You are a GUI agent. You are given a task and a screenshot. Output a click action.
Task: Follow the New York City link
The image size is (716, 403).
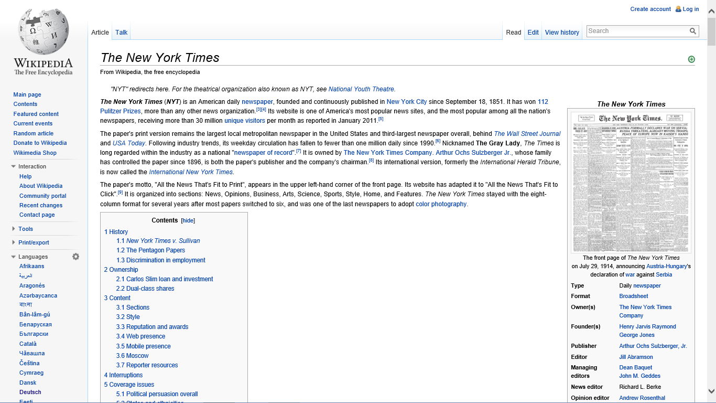click(407, 102)
